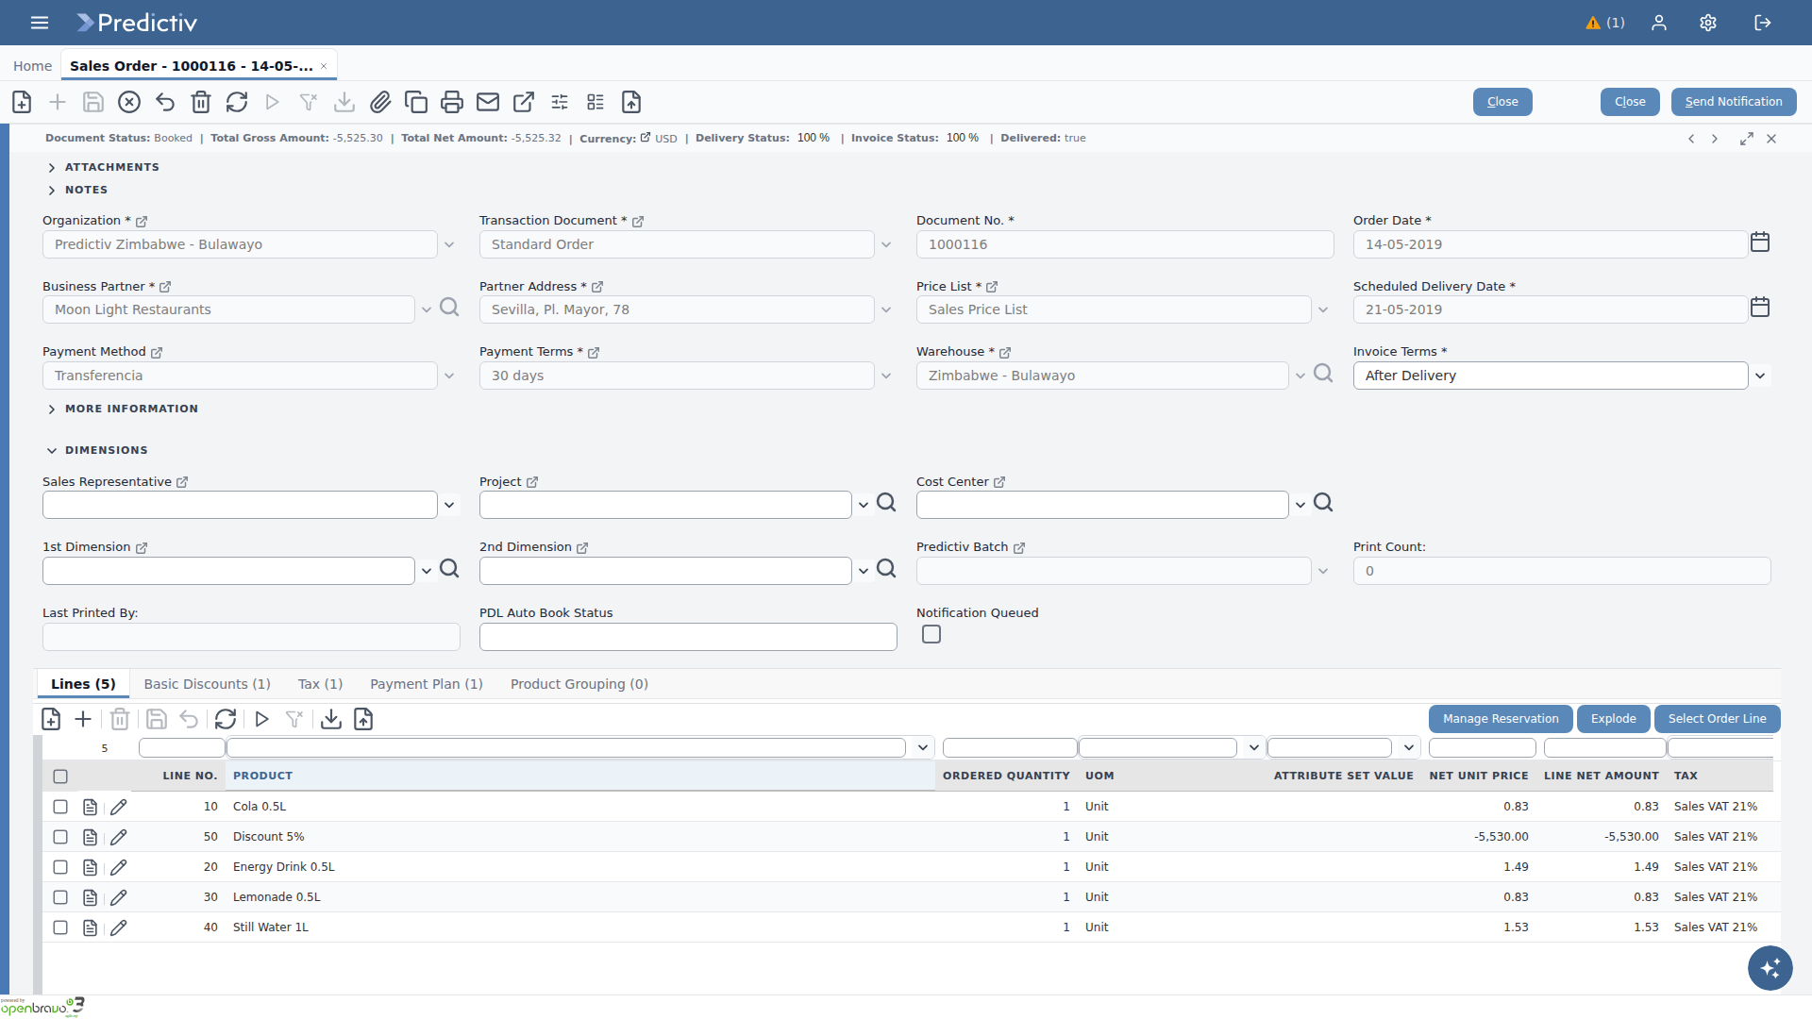
Task: Open direct link to record icon
Action: click(524, 102)
